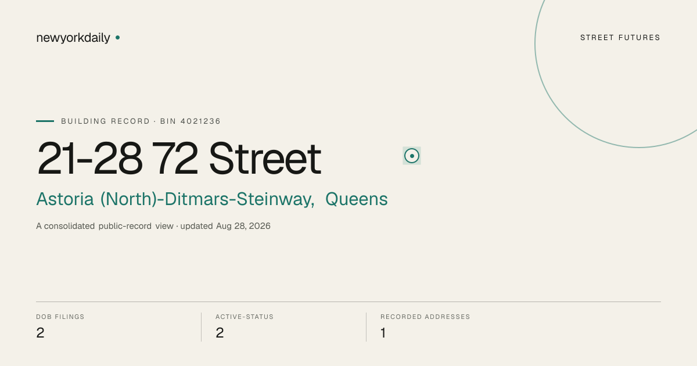Open the Astoria (North)-Ditmars-Steinway neighborhood link
697x366 pixels.
coord(175,199)
